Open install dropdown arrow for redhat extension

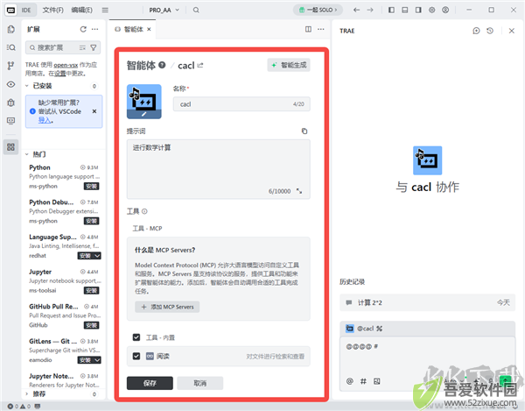[x=97, y=256]
